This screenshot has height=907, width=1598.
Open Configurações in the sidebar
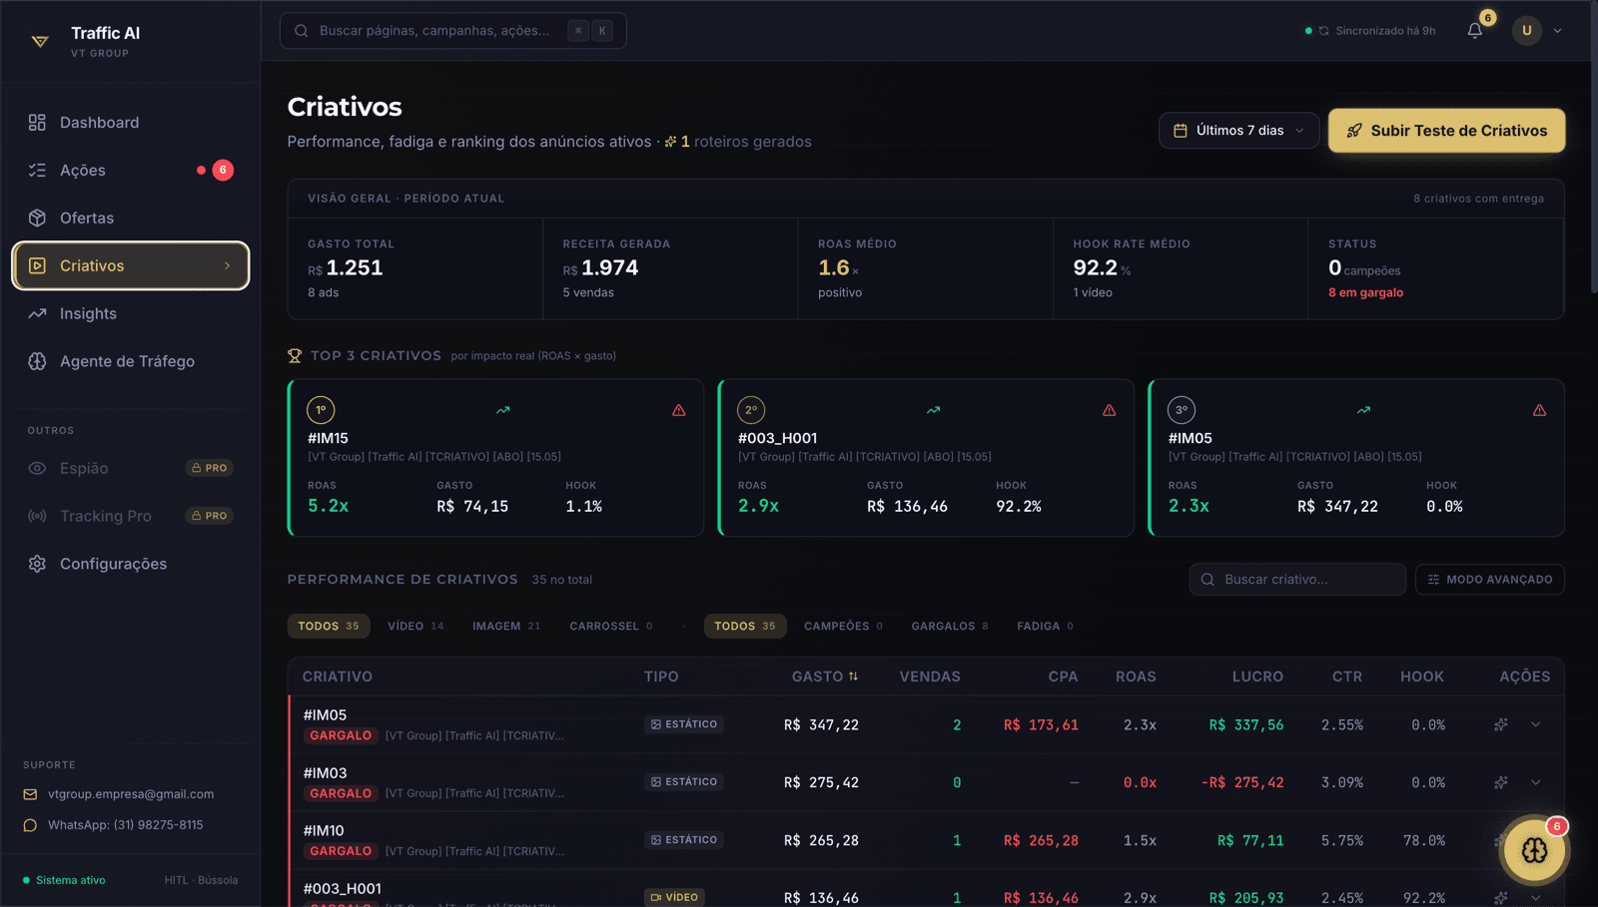tap(130, 564)
